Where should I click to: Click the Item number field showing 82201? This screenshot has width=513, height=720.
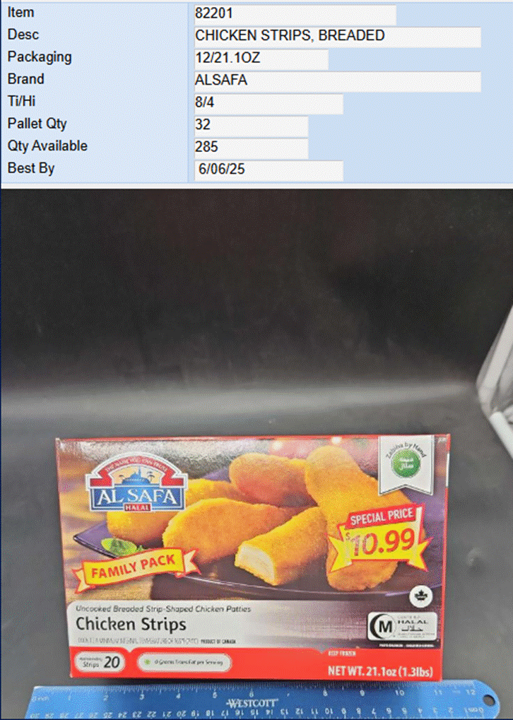[x=295, y=14]
